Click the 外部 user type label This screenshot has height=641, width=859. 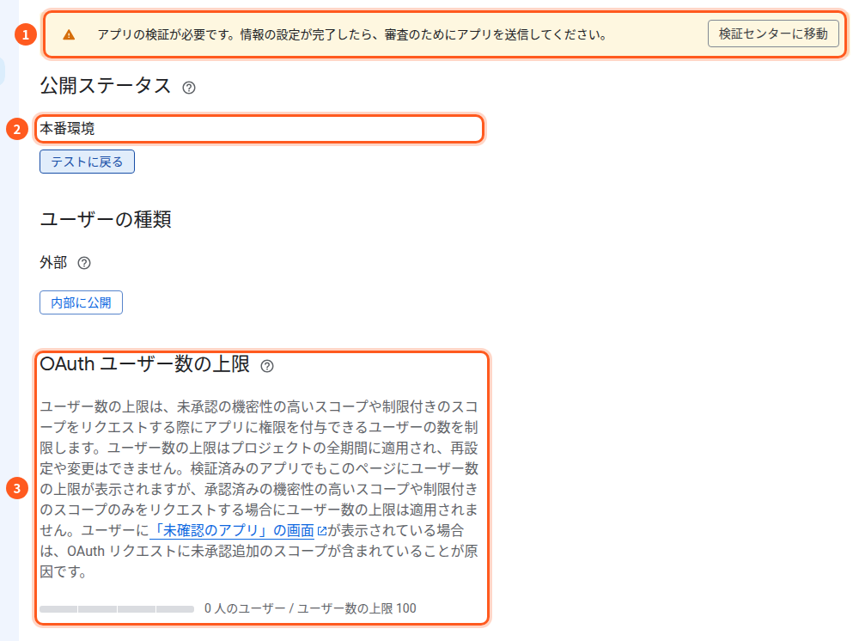click(x=53, y=262)
